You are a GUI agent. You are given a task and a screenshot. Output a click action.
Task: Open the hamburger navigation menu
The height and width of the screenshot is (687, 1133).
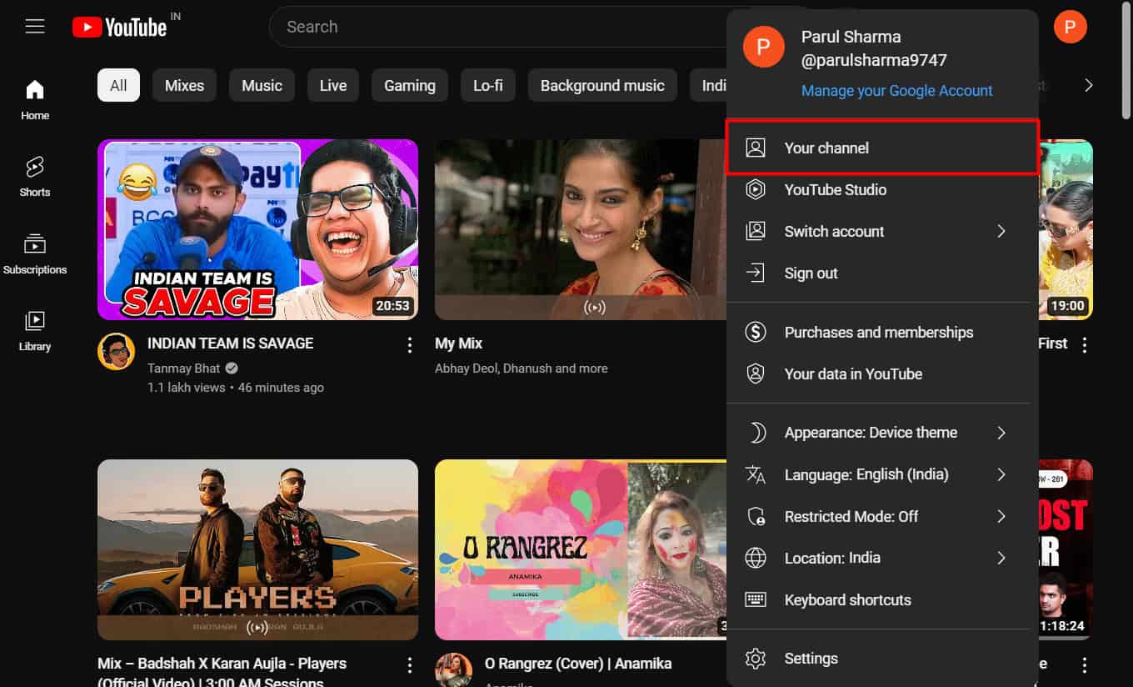34,26
